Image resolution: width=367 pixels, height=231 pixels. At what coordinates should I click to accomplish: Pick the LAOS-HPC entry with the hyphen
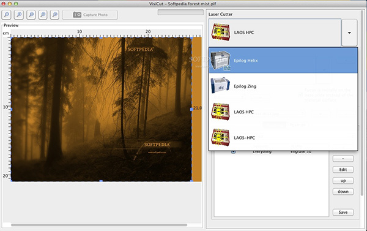coord(283,138)
